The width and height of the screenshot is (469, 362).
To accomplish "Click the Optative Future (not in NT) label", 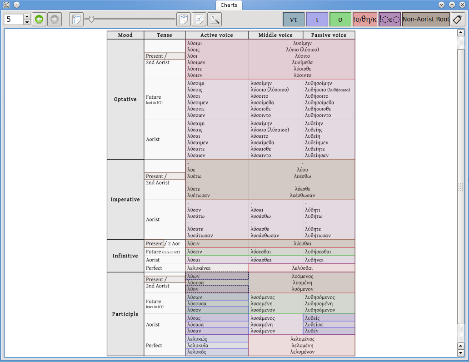I will 155,100.
